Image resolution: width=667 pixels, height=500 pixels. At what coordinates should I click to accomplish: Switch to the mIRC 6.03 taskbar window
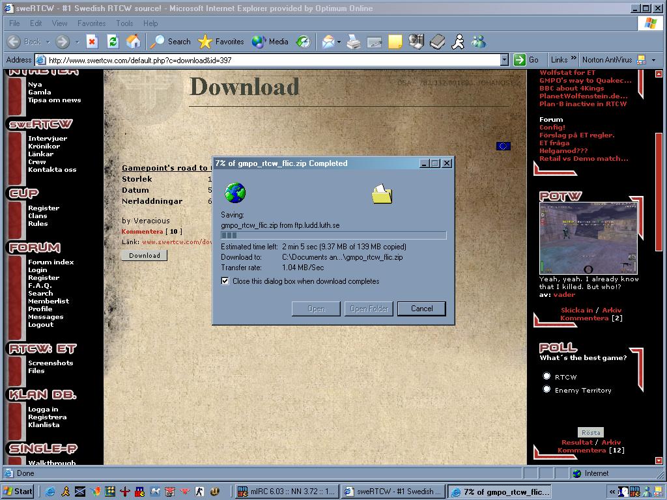287,492
